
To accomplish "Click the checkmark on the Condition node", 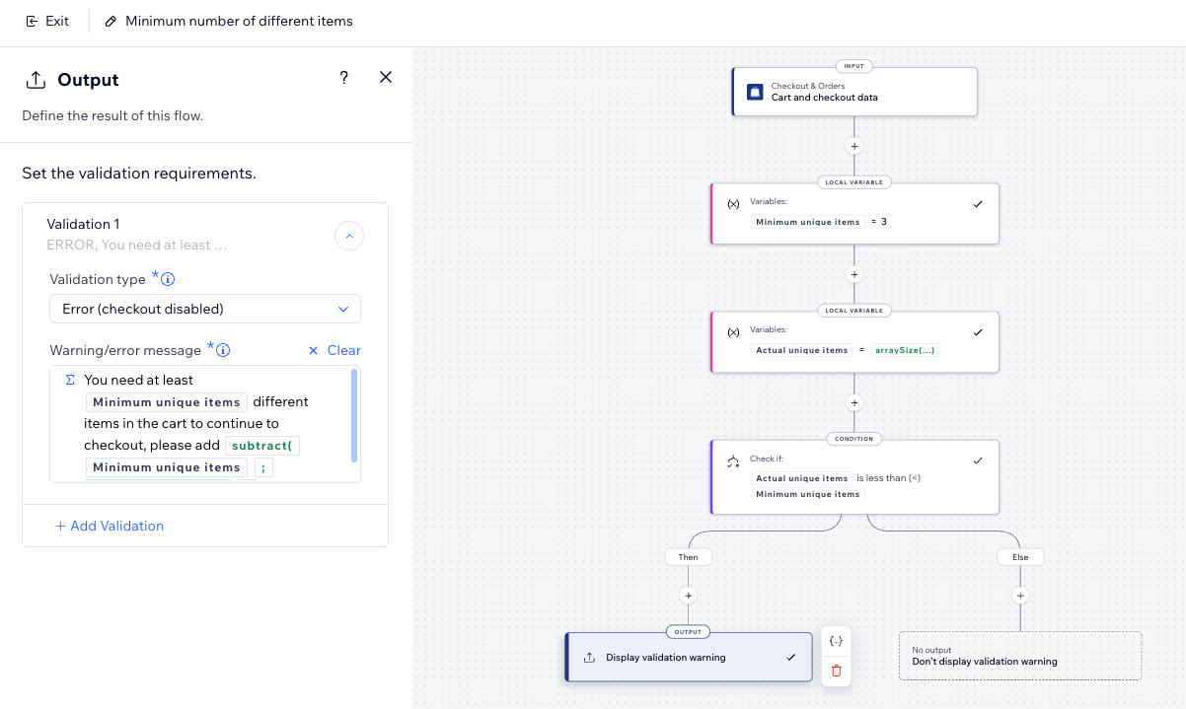I will 978,460.
